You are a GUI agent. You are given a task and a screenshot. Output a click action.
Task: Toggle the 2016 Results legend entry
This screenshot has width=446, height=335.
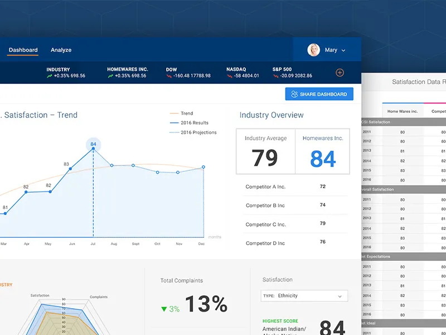pyautogui.click(x=189, y=123)
